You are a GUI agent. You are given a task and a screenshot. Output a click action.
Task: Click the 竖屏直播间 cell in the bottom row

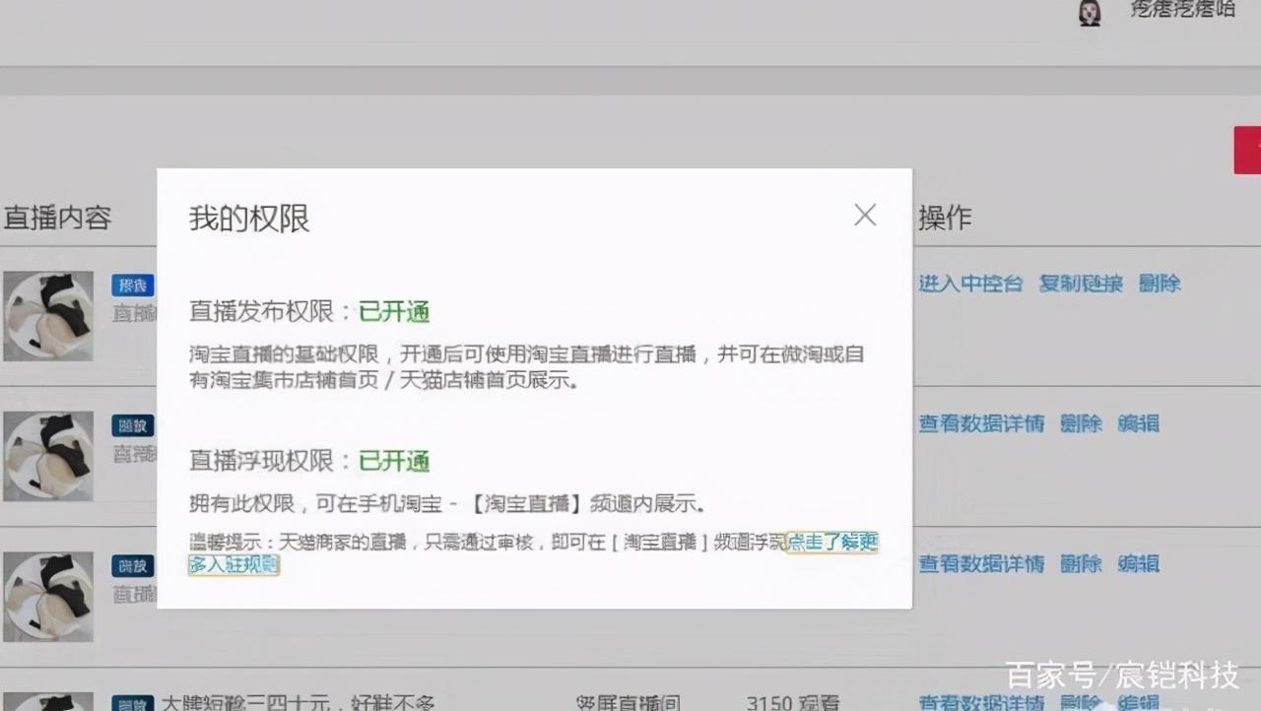tap(629, 702)
